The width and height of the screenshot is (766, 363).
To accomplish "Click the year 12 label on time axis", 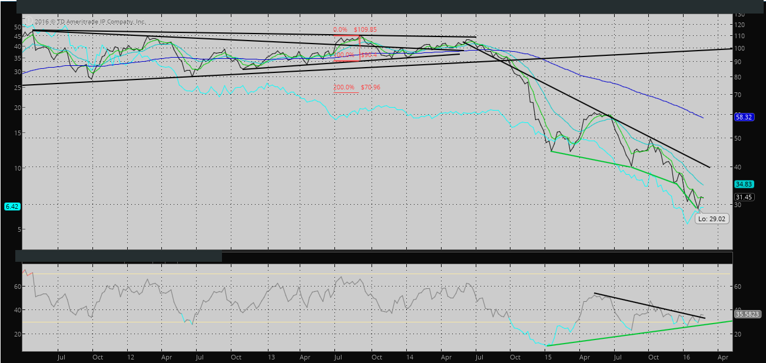I will tap(131, 357).
